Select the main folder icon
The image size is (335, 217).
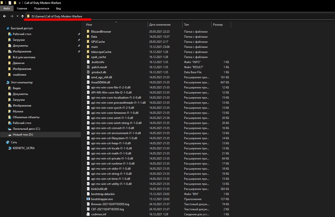[x=88, y=47]
